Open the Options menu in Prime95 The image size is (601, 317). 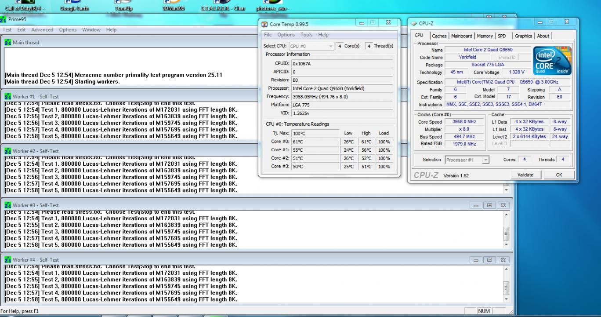(x=68, y=29)
